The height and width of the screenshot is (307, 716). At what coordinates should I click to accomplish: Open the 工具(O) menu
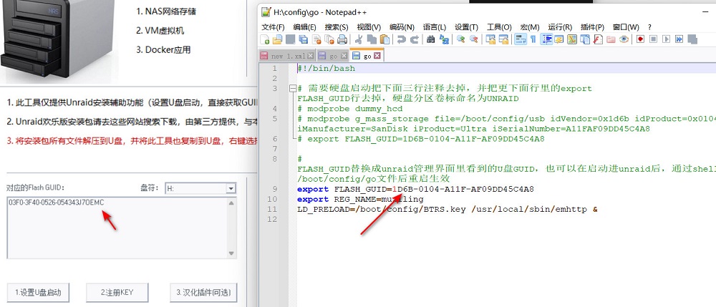click(499, 27)
